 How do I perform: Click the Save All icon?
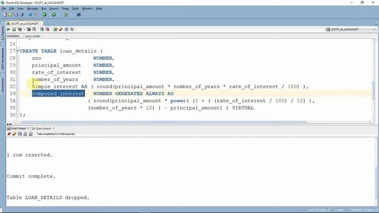[21, 15]
